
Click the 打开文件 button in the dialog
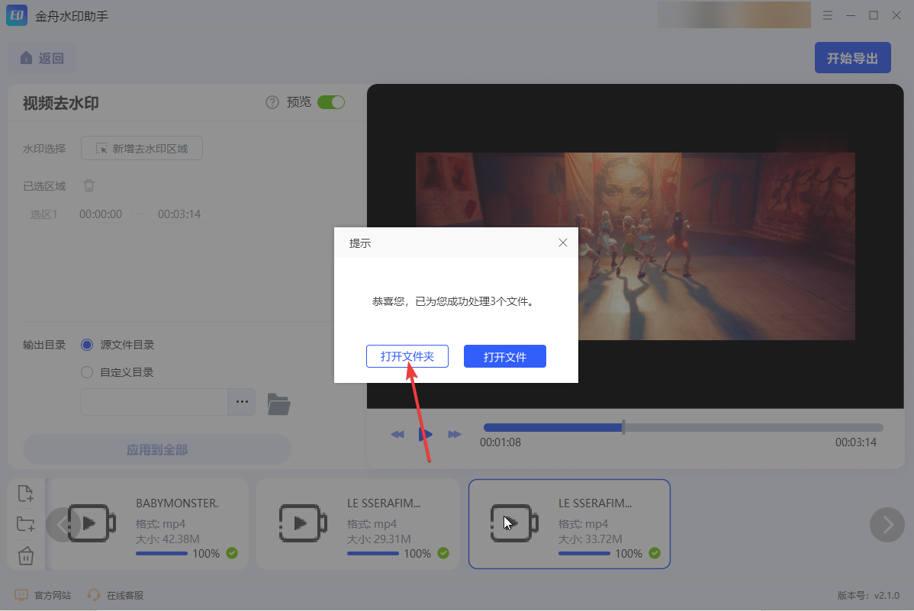click(x=505, y=356)
